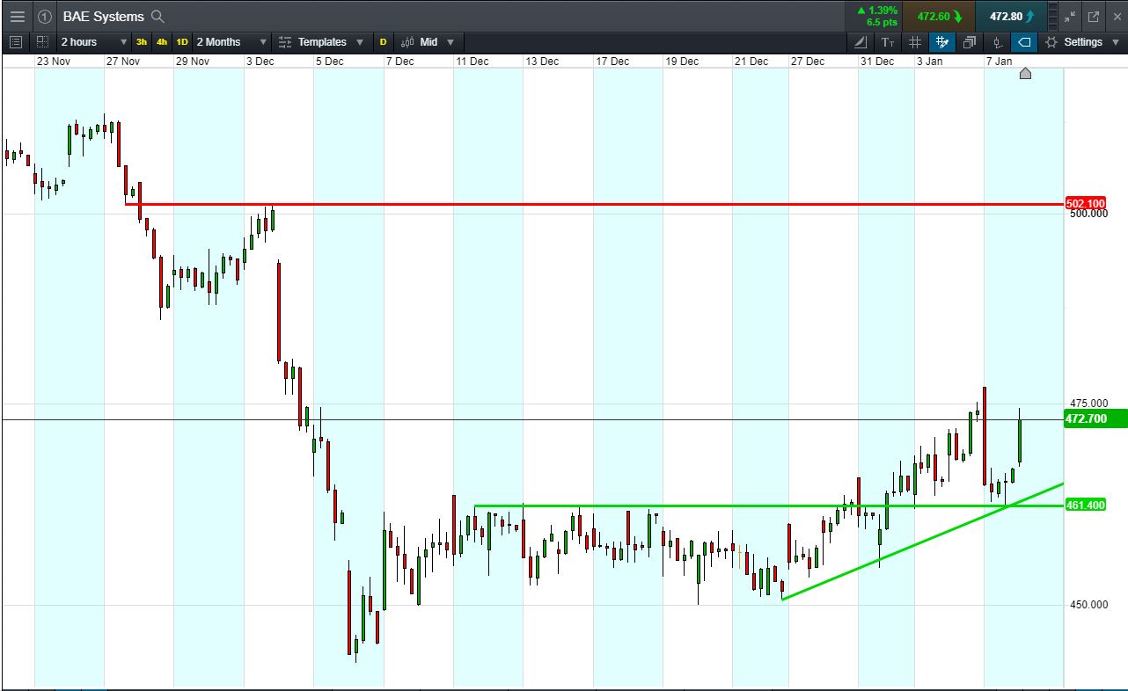Click the gear icon next to Settings
Viewport: 1128px width, 691px height.
pos(1051,42)
